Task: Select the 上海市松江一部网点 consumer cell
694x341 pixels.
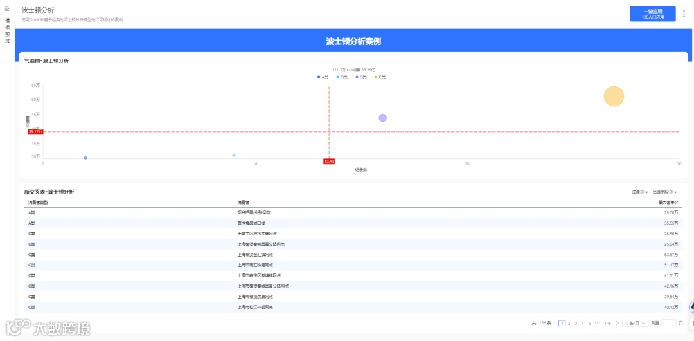Action: (255, 308)
